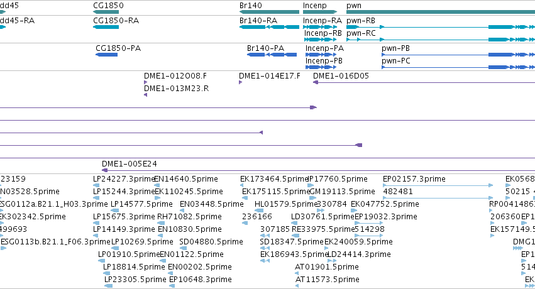535x289 pixels.
Task: Open transcript Br140-RA label
Action: point(258,21)
